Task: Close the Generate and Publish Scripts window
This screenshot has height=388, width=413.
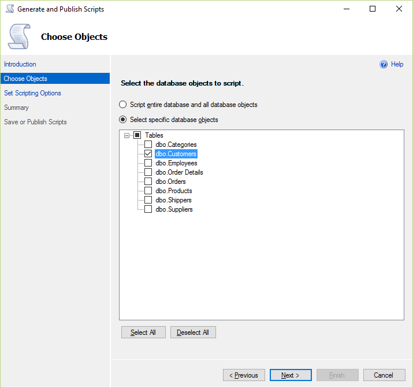Action: coord(399,9)
